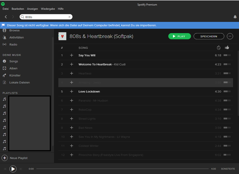
Task: Add Love Lockdown with plus icon
Action: click(x=71, y=91)
